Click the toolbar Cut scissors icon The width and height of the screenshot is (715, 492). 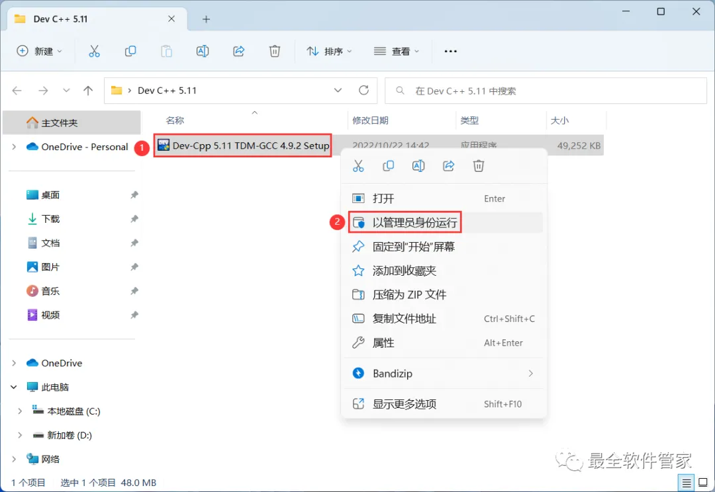(94, 51)
